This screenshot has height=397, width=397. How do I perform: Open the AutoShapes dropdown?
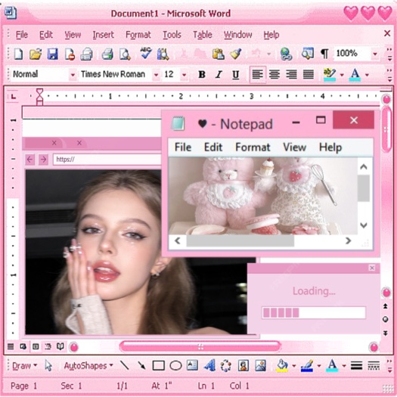(88, 365)
